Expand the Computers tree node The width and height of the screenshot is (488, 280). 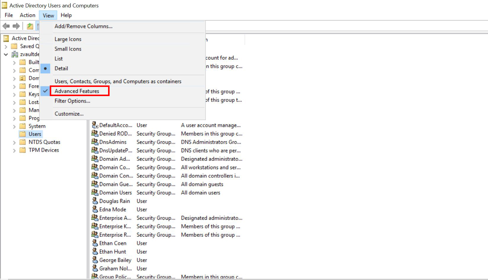14,70
